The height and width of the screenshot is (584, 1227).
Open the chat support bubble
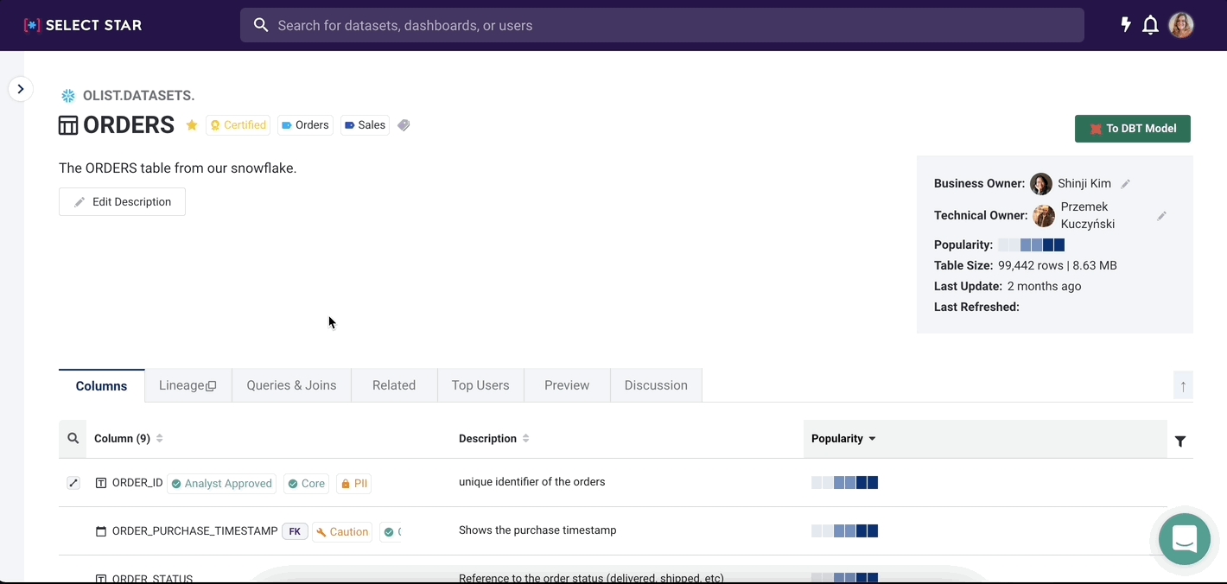(x=1185, y=539)
